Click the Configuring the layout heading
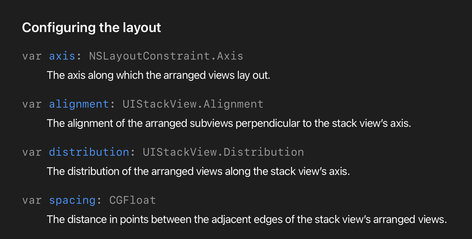 tap(91, 28)
